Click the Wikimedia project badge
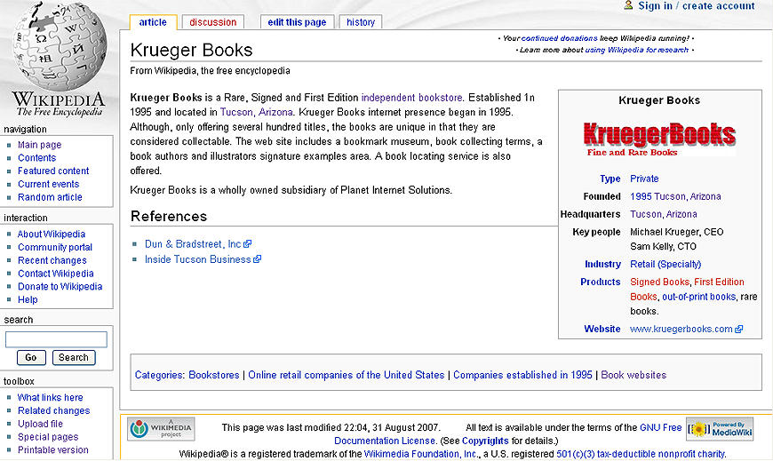 161,429
